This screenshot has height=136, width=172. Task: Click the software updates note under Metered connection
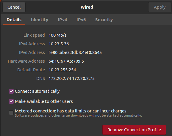[x=78, y=115]
